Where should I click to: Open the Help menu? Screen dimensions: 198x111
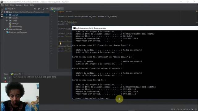pos(32,5)
